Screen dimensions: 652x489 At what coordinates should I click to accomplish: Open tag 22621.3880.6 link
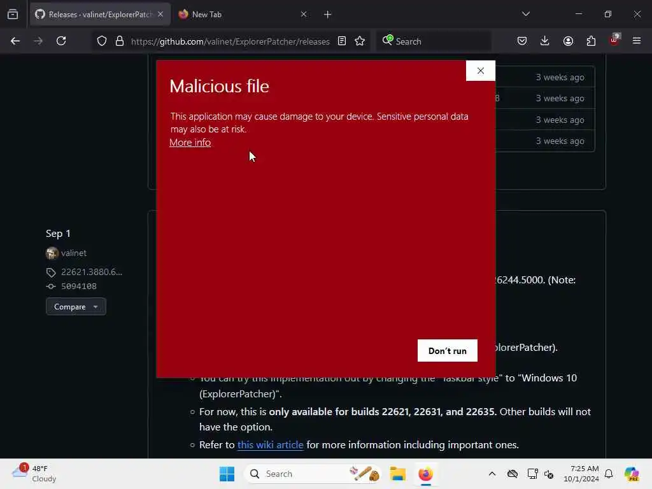click(x=92, y=272)
